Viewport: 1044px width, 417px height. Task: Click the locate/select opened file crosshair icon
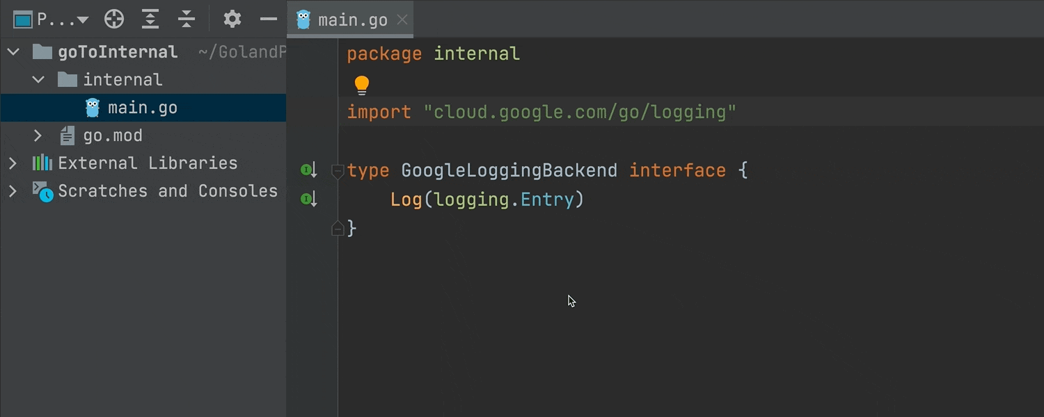pyautogui.click(x=114, y=19)
